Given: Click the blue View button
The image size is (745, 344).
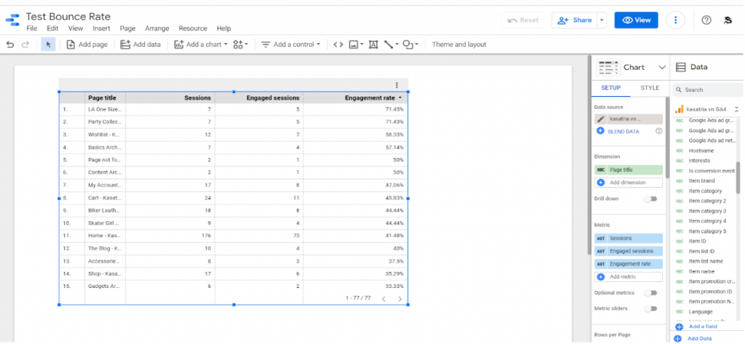Looking at the screenshot, I should 636,20.
